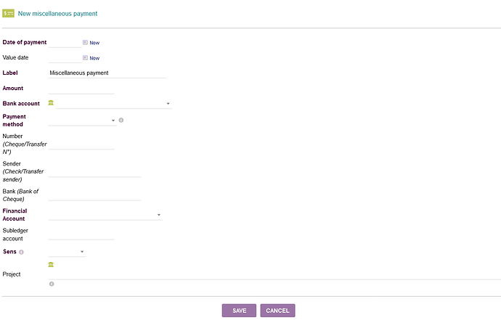Open the Payment method dropdown
501x323 pixels.
(x=82, y=120)
